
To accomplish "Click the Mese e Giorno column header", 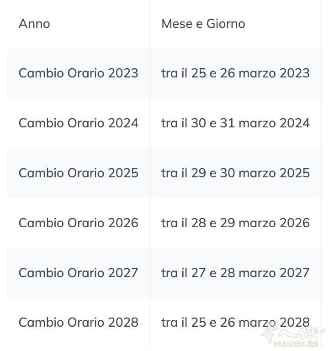I will (203, 24).
